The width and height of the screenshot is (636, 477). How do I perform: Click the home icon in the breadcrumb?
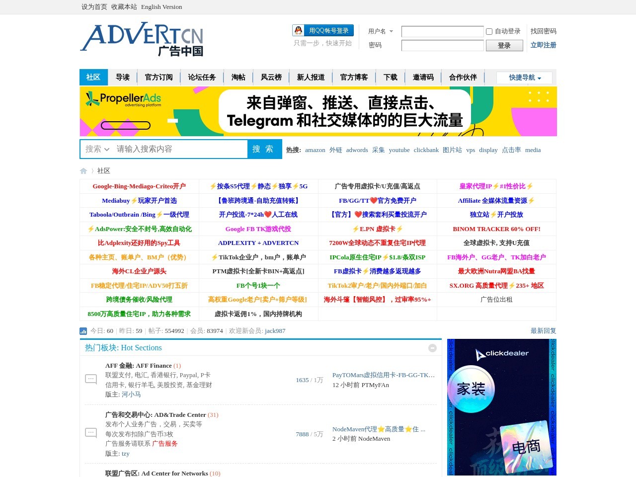(x=83, y=170)
